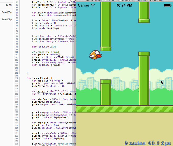This screenshot has width=173, height=146.
Task: Click the '9 nodes 60.0 fps' debug label
Action: click(x=148, y=143)
